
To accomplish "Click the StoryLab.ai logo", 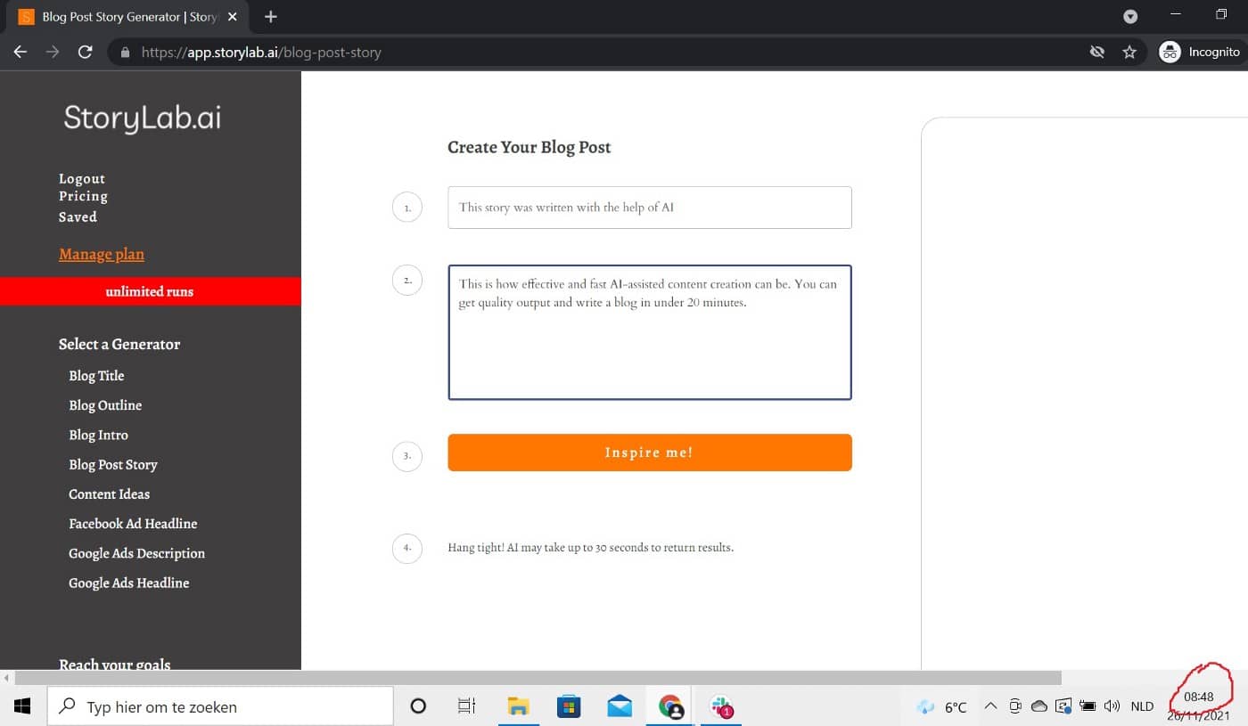I will [143, 118].
